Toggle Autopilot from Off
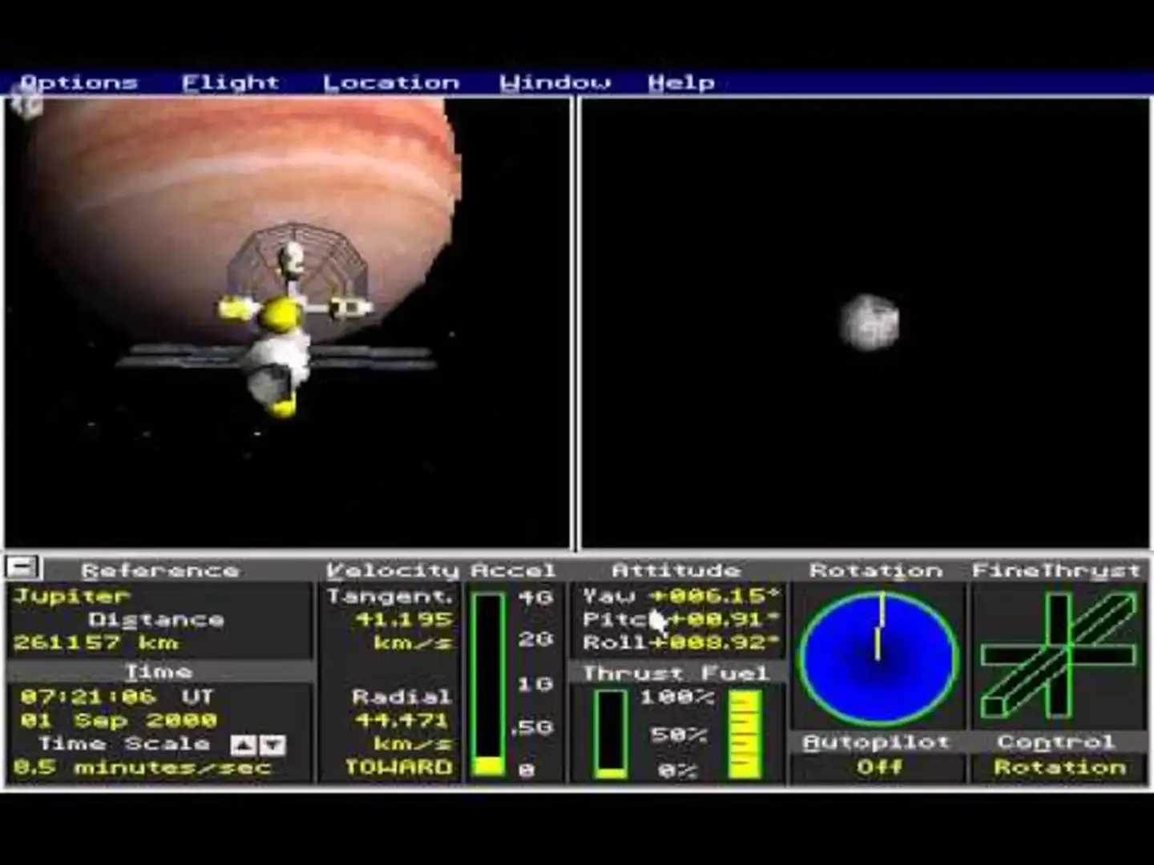Screen dimensions: 1154x865 coord(878,766)
